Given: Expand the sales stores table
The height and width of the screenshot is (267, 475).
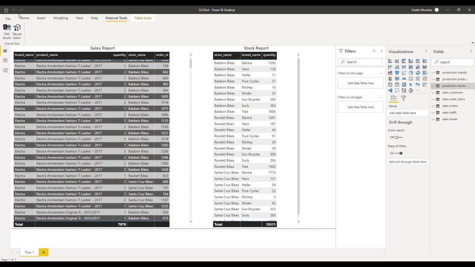Looking at the screenshot, I should point(433,119).
